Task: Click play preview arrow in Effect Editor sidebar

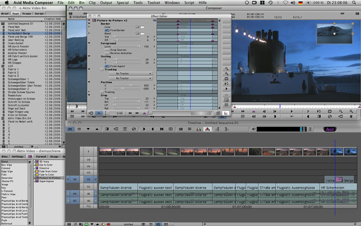Action: point(227,89)
